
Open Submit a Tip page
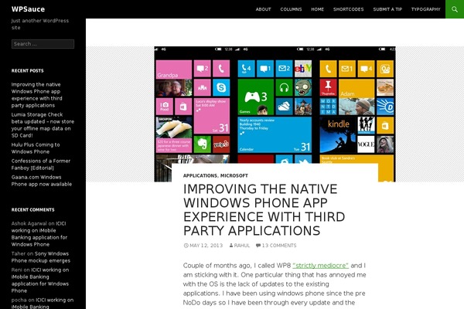(x=387, y=9)
